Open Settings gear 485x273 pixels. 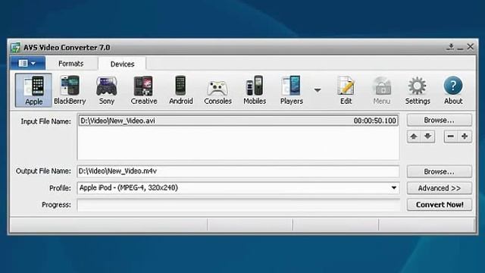(418, 90)
